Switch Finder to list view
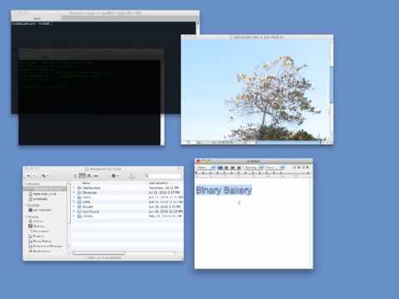 click(82, 175)
